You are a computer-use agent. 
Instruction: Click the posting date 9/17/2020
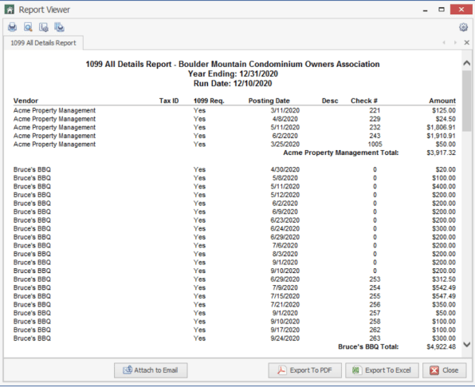[x=285, y=330]
